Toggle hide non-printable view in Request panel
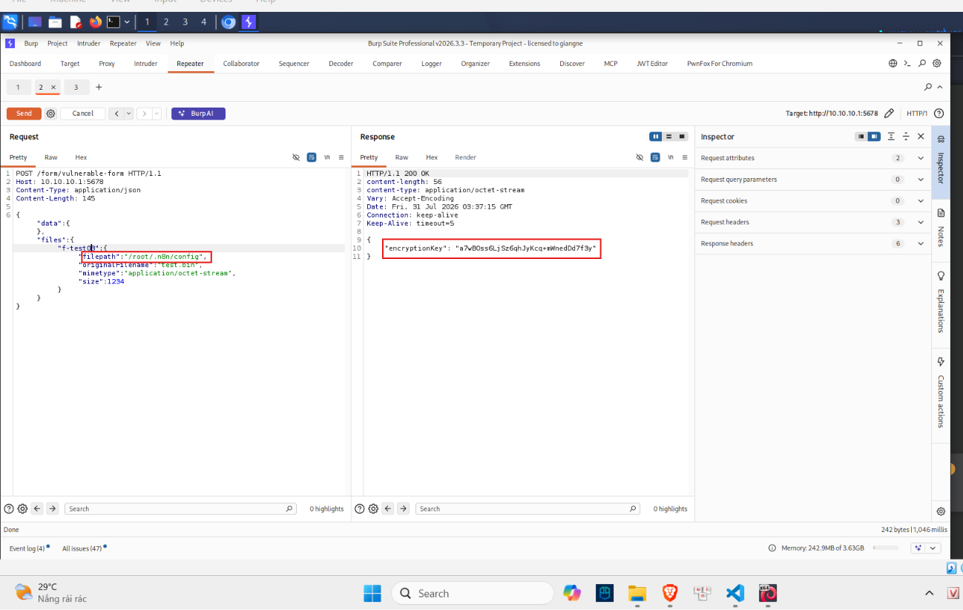The width and height of the screenshot is (963, 610). (296, 157)
